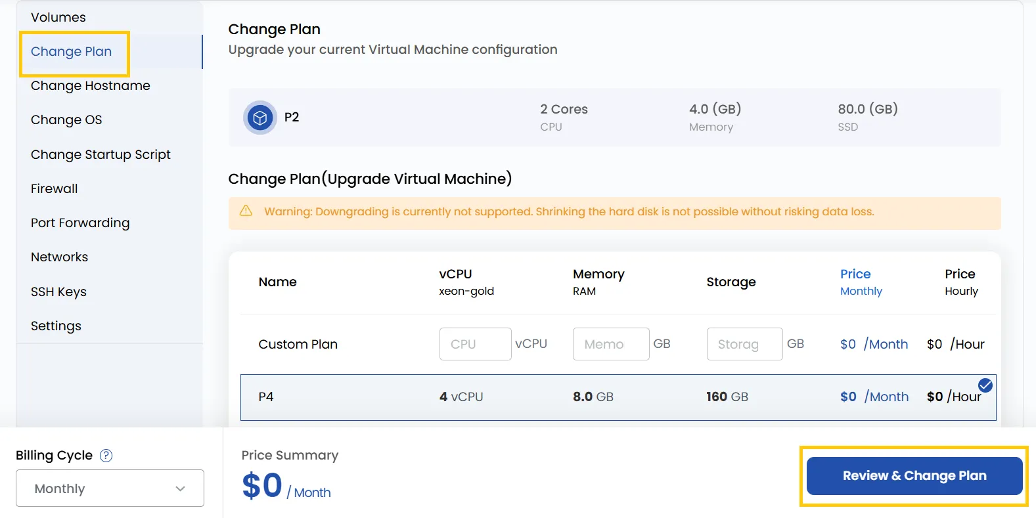Go to Port Forwarding

[x=80, y=223]
